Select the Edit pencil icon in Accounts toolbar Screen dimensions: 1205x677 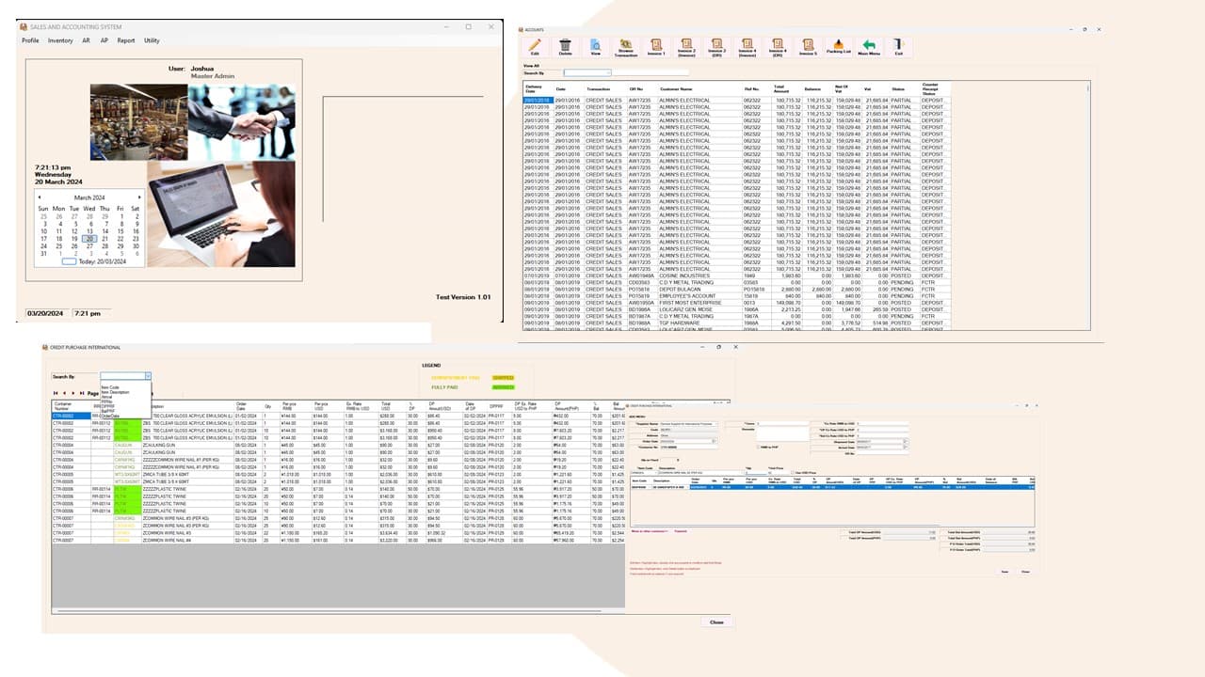click(x=535, y=42)
